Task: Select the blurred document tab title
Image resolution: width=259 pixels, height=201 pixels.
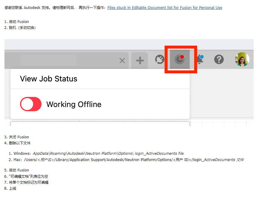Action: [49, 60]
